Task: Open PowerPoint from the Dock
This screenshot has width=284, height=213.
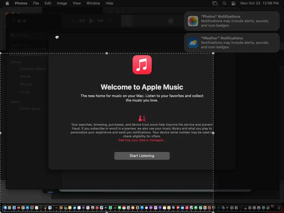Action: point(178,208)
